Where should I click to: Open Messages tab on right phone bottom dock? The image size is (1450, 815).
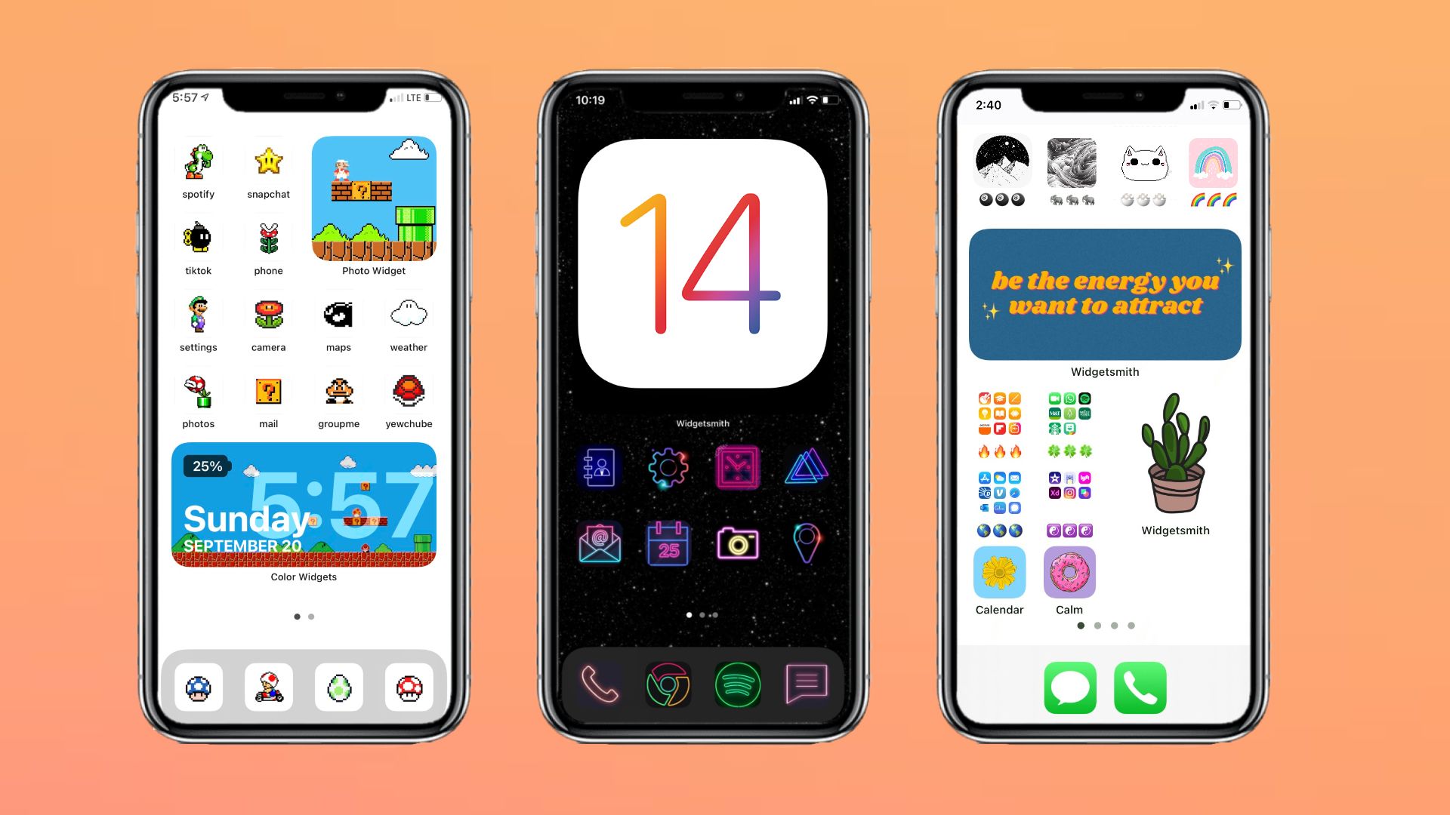click(x=1069, y=687)
